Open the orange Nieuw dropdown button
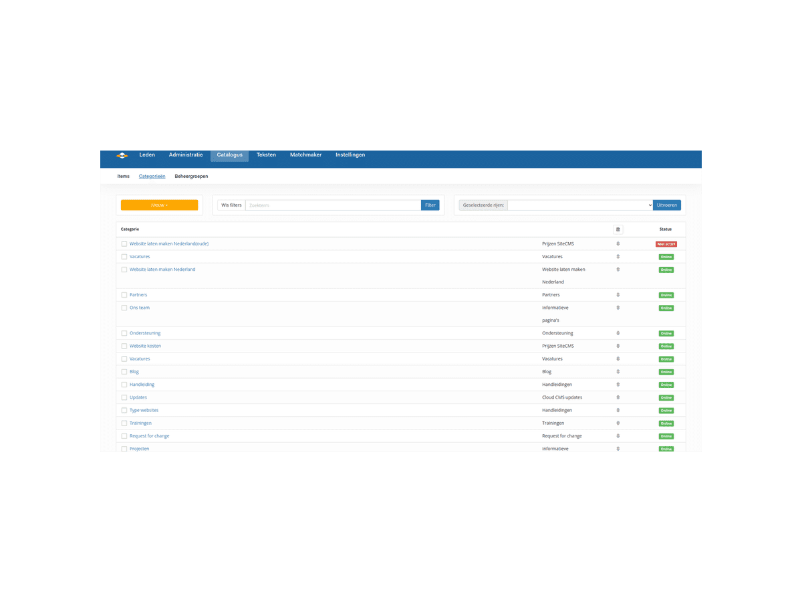Image resolution: width=802 pixels, height=602 pixels. pos(159,205)
